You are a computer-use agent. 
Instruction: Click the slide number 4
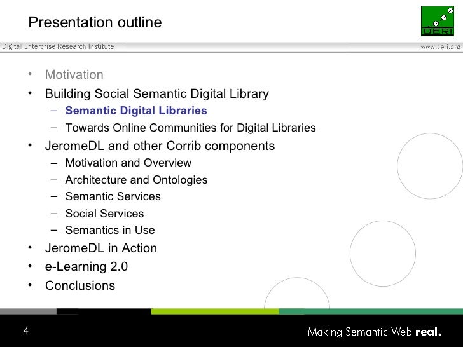[x=26, y=330]
